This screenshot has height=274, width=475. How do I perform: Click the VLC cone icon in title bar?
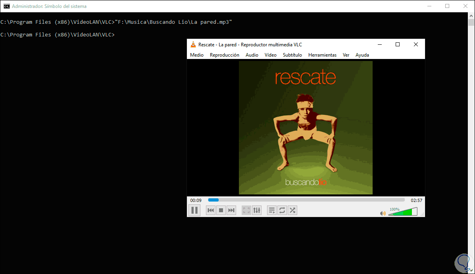tap(193, 44)
